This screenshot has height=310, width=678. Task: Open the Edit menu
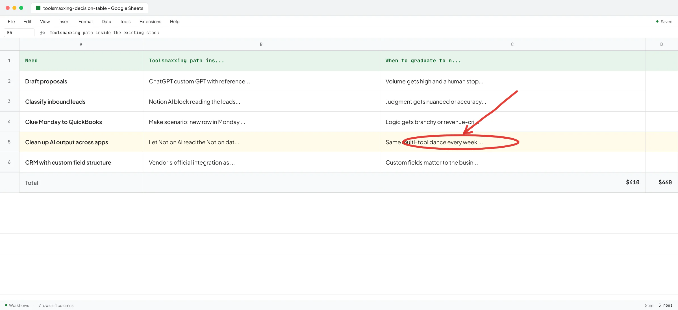27,22
